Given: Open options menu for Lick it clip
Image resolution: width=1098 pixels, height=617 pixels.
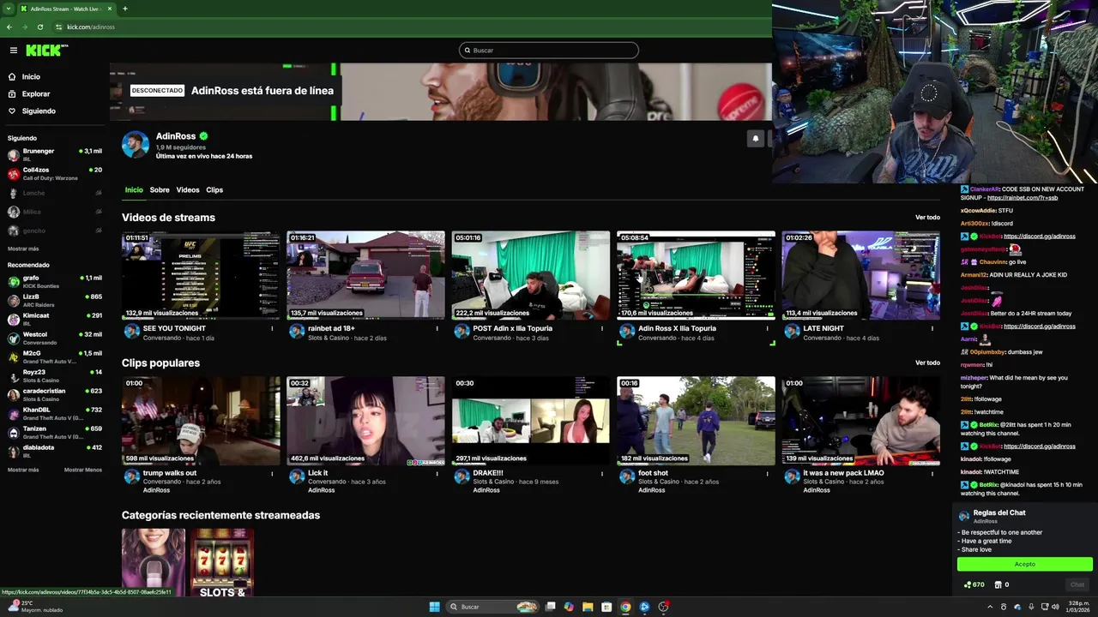Looking at the screenshot, I should click(437, 473).
